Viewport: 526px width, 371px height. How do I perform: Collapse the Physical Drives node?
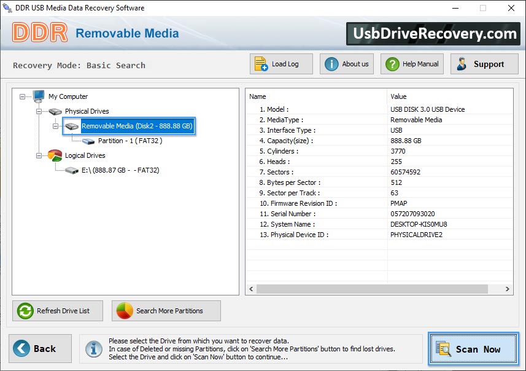(x=39, y=111)
